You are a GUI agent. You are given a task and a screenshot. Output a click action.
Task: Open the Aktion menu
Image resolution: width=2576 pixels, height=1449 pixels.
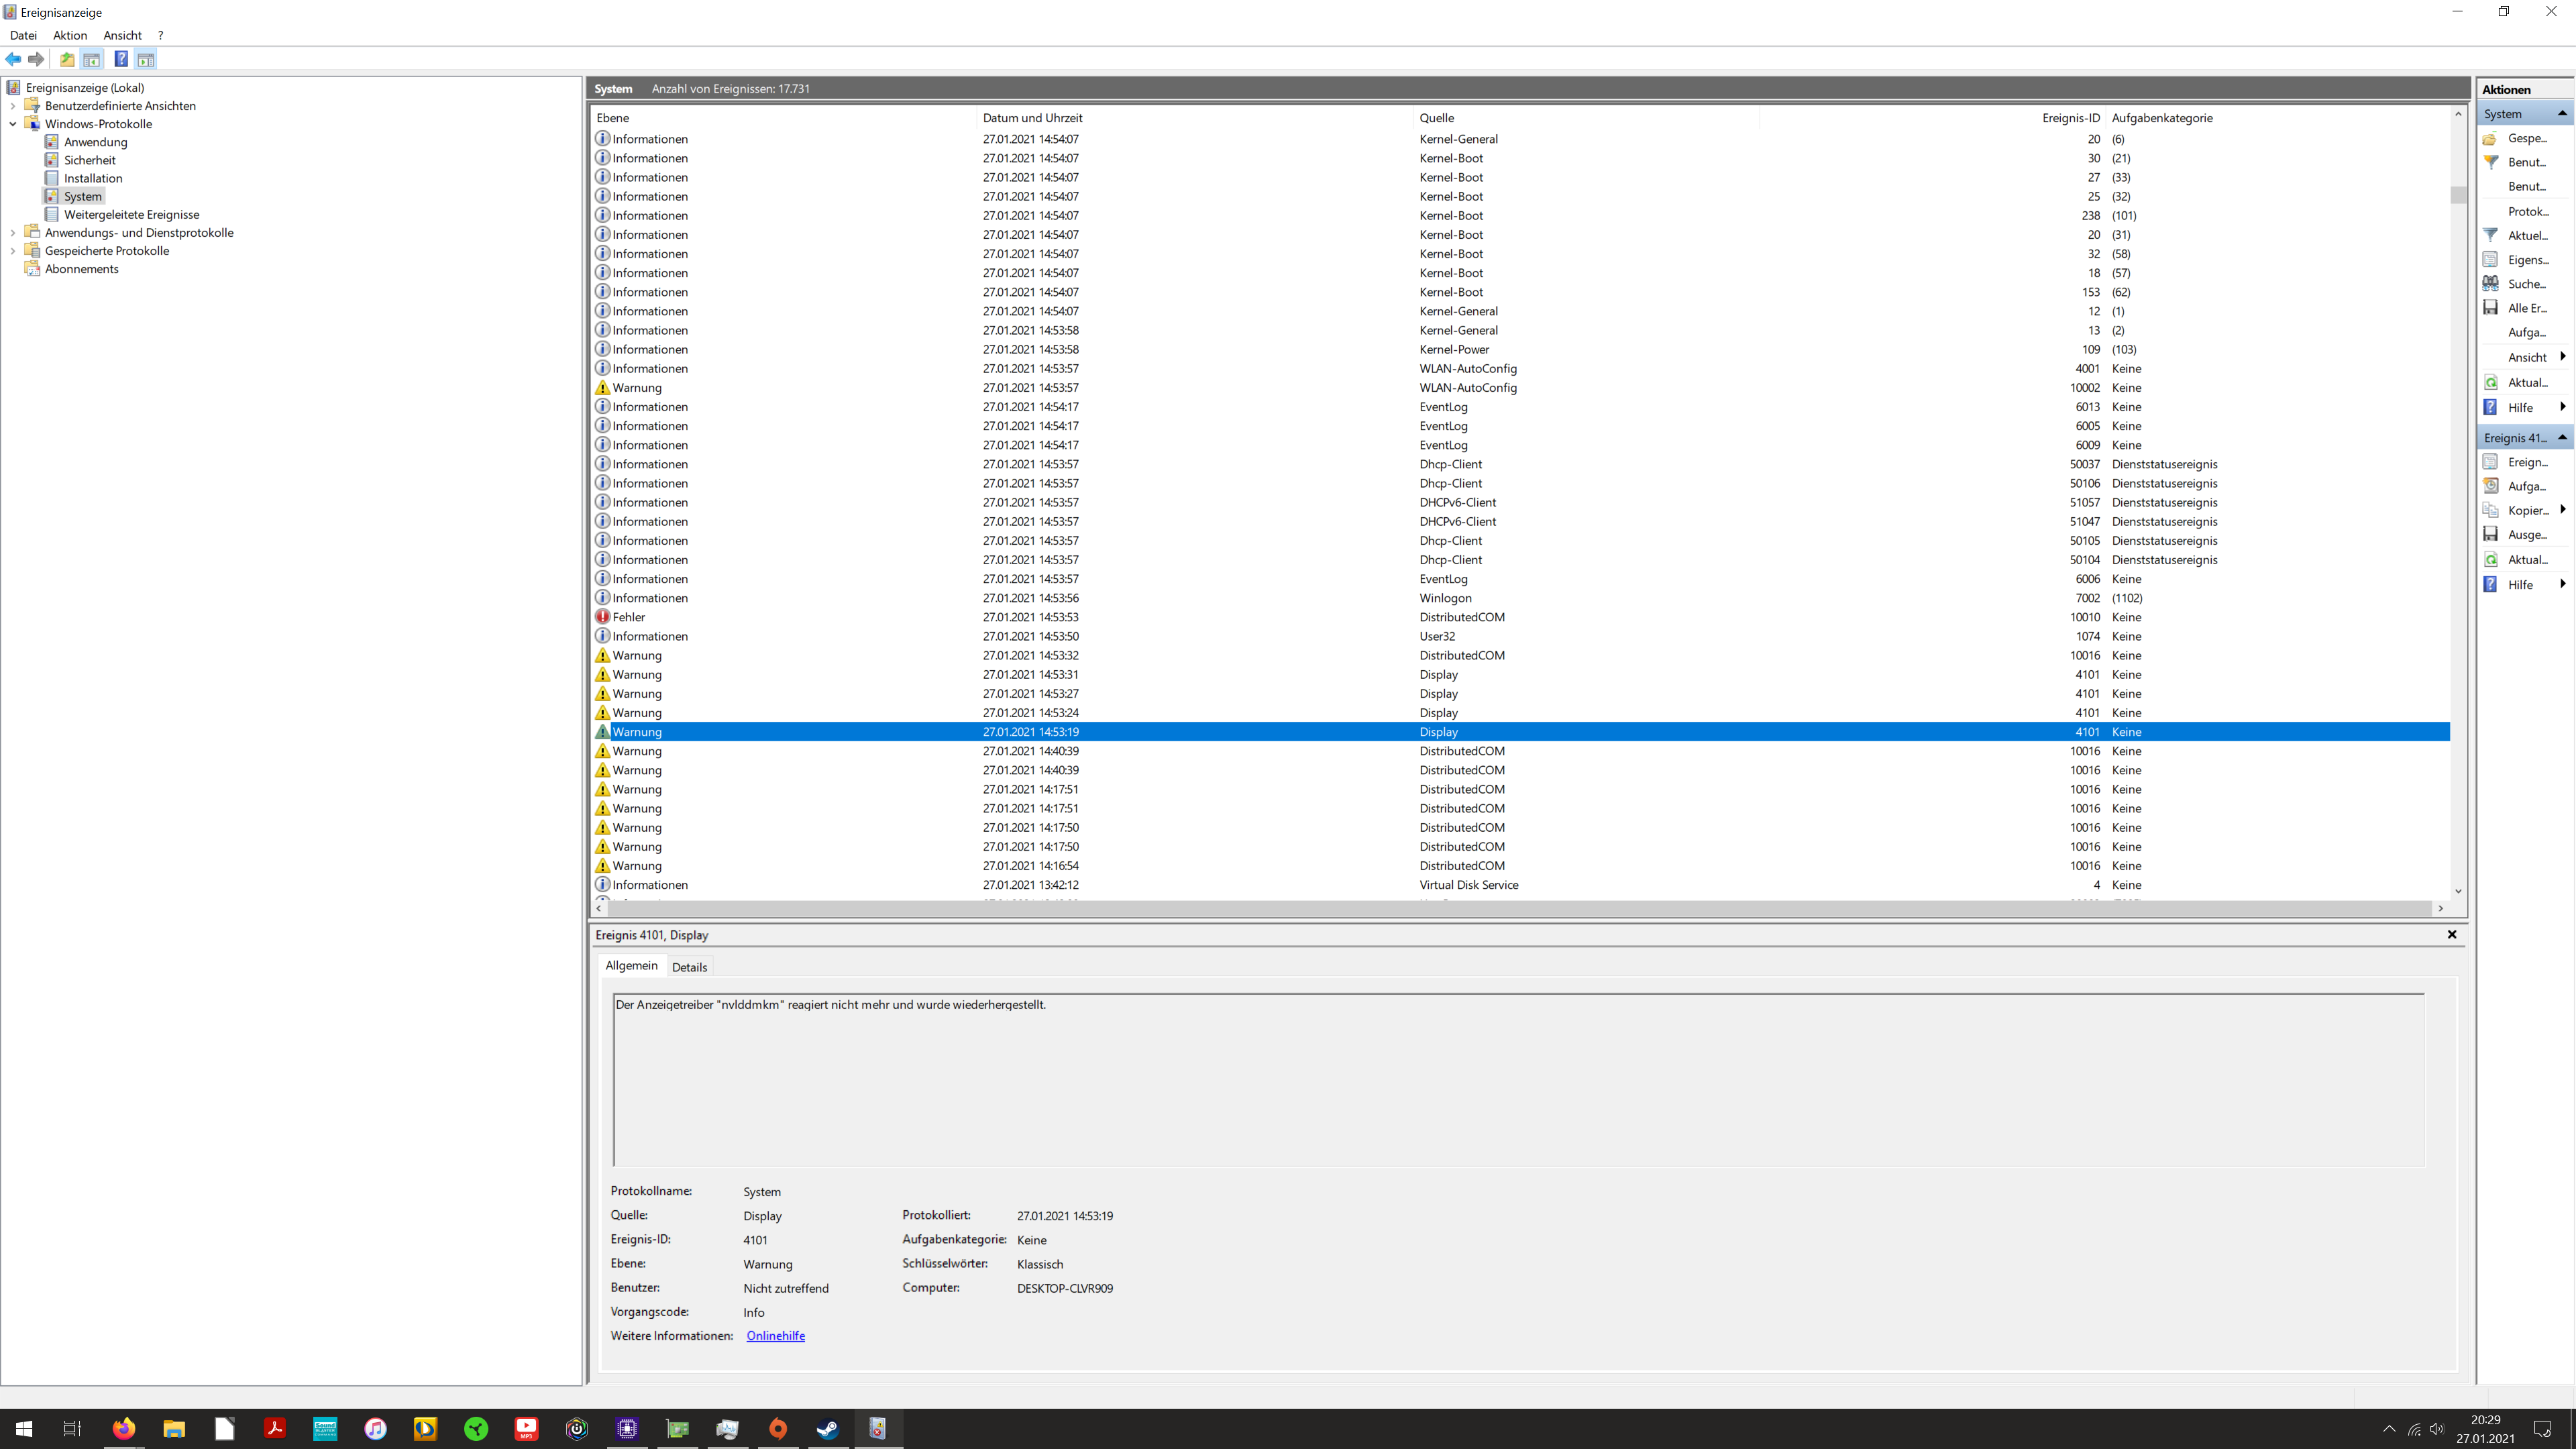(70, 35)
